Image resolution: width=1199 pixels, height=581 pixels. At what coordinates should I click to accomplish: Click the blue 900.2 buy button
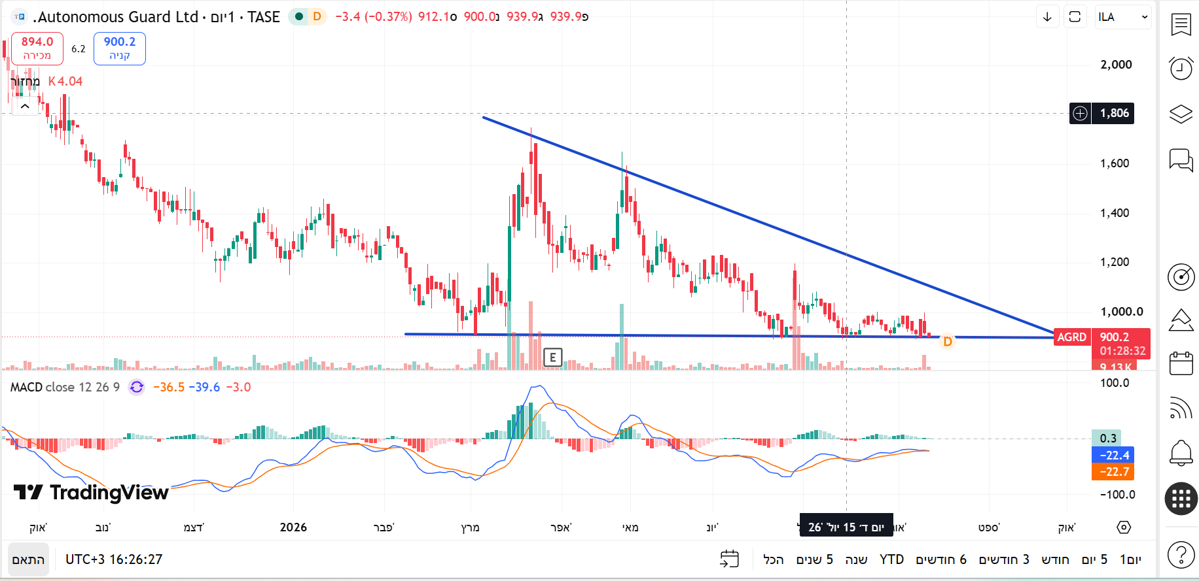(x=120, y=48)
